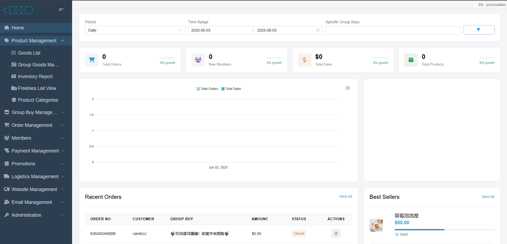Open the calendar icon in Time Range
The height and width of the screenshot is (244, 507).
318,30
